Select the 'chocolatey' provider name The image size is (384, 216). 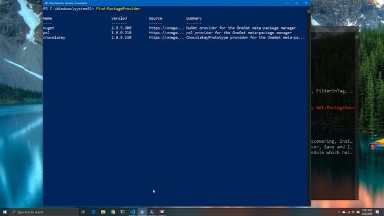pyautogui.click(x=54, y=38)
